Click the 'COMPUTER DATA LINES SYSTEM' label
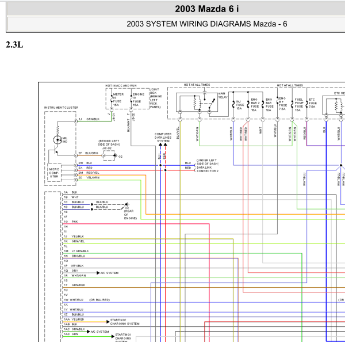The width and height of the screenshot is (345, 342). (x=163, y=138)
